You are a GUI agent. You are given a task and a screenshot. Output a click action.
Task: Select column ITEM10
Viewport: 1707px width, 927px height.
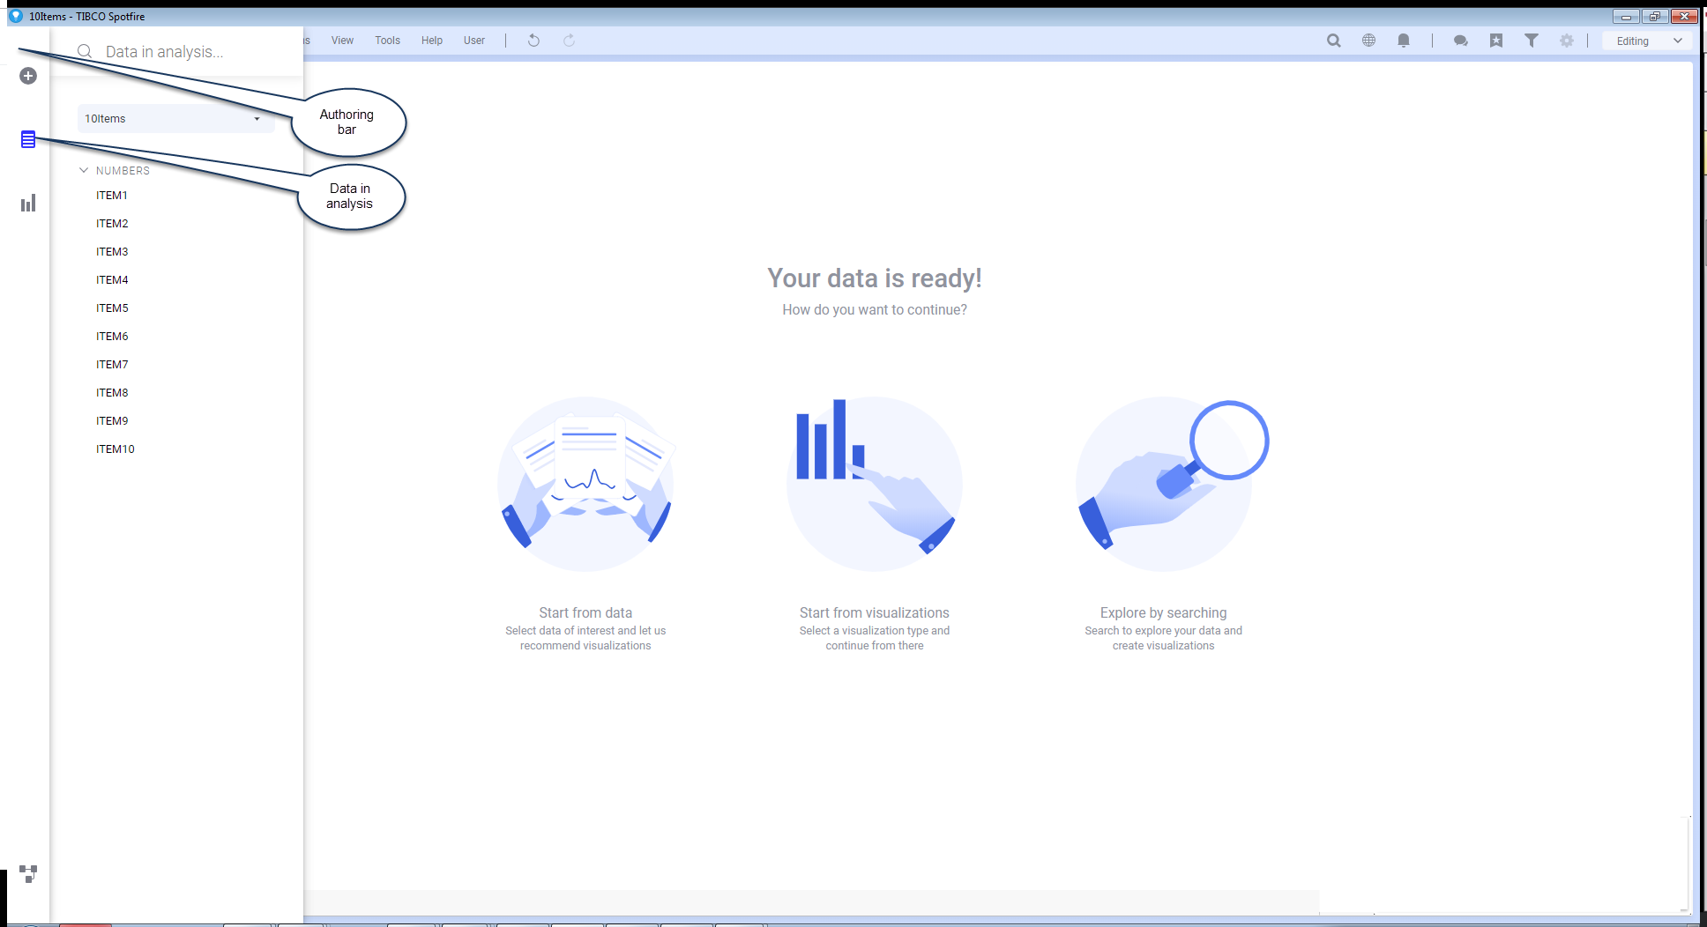point(116,449)
